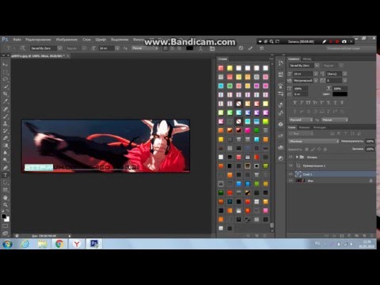Expand the layer group folder
The width and height of the screenshot is (380, 285).
tap(297, 157)
